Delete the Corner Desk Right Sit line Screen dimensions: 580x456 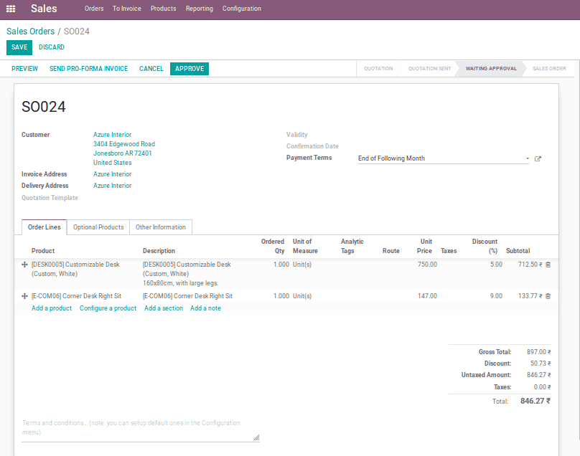[548, 296]
